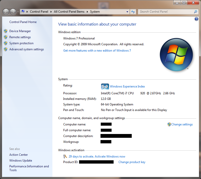
Task: Click the keys icon under Windows activation
Action: point(65,156)
